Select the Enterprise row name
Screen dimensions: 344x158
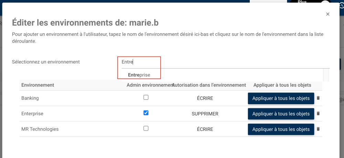pyautogui.click(x=32, y=114)
